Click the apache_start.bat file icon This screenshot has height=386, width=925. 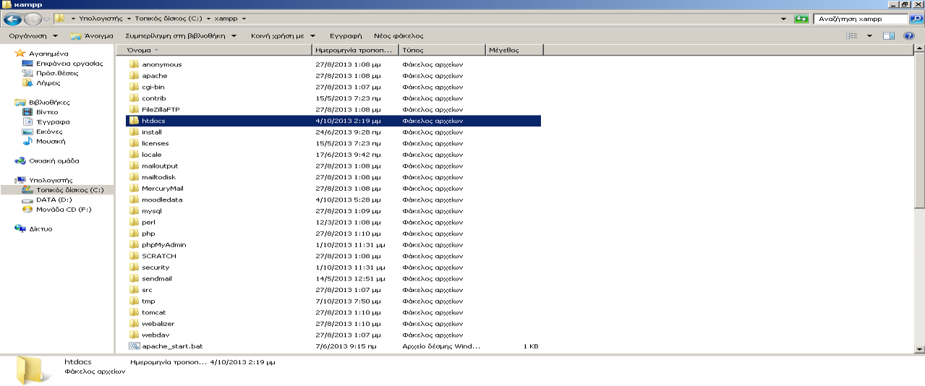pos(134,346)
